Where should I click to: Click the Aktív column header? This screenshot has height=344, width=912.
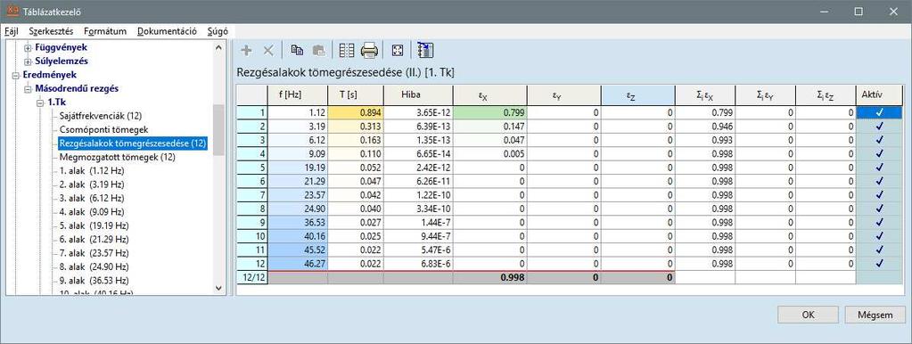tap(879, 95)
